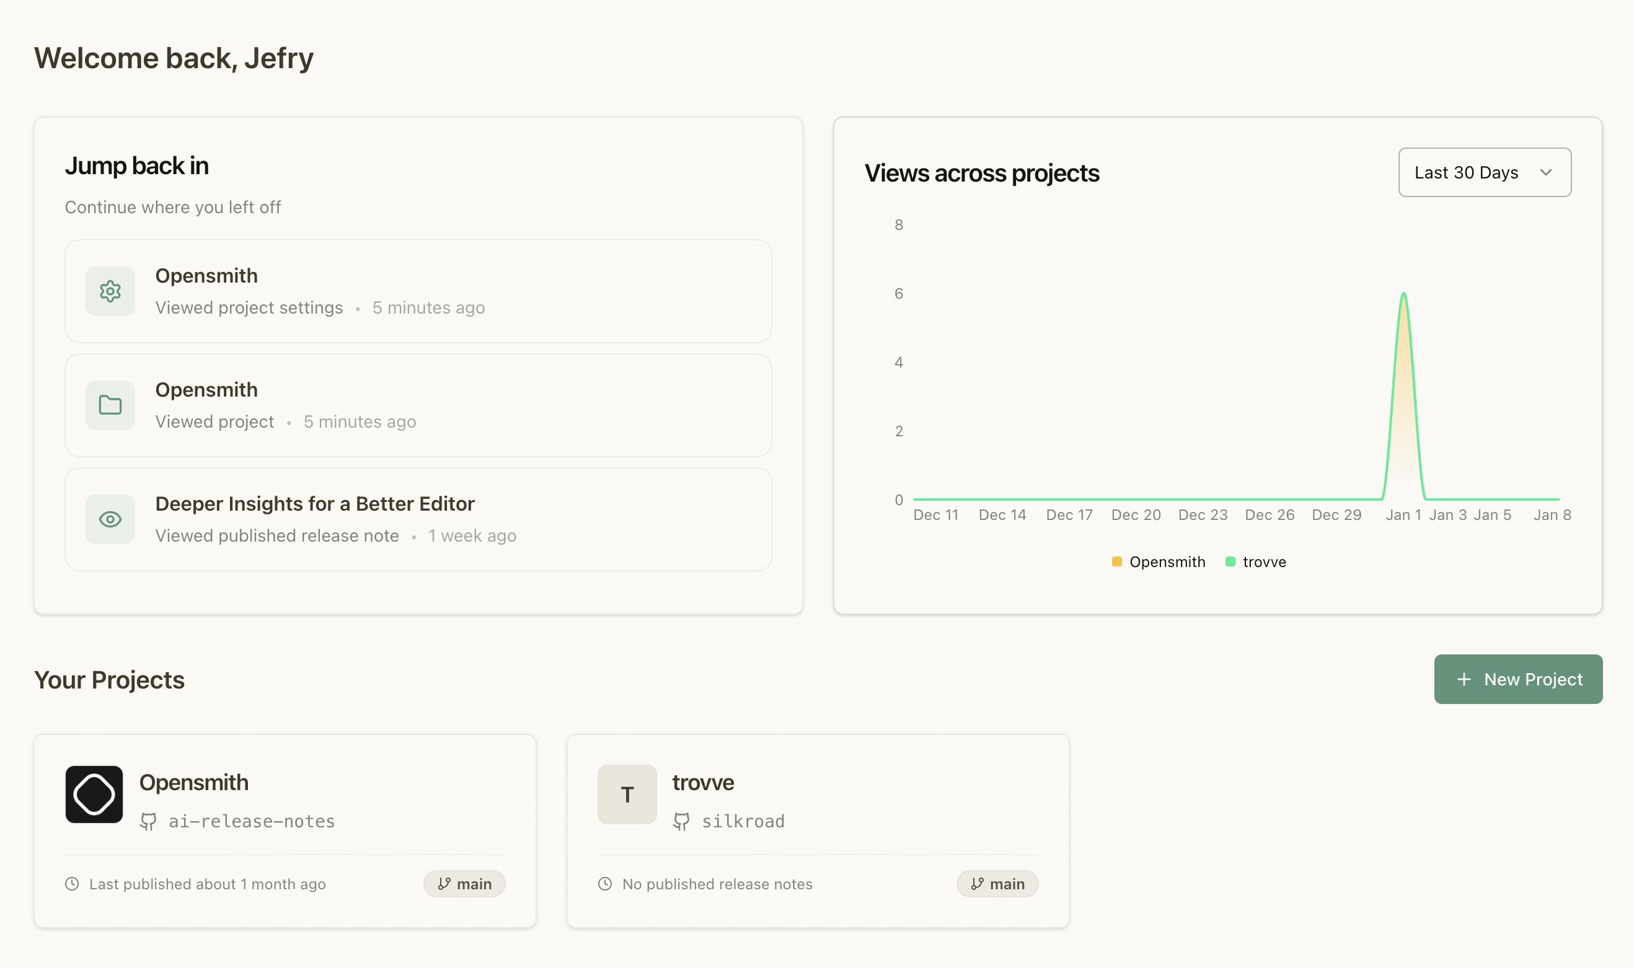
Task: Expand the main branch selector on Opensmith card
Action: tap(464, 884)
